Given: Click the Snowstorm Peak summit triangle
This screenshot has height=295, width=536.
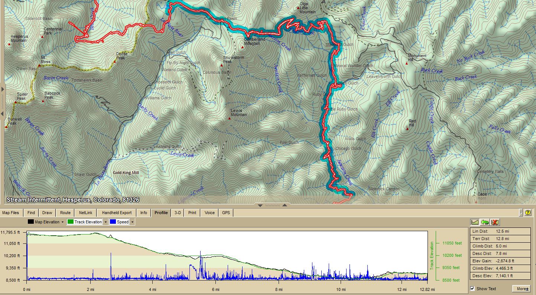Looking at the screenshot, I should [x=221, y=65].
